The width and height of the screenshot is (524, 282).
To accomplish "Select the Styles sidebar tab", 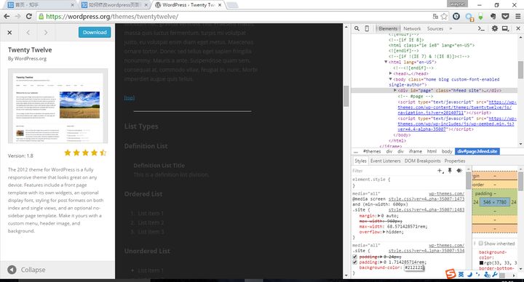I will click(x=360, y=161).
